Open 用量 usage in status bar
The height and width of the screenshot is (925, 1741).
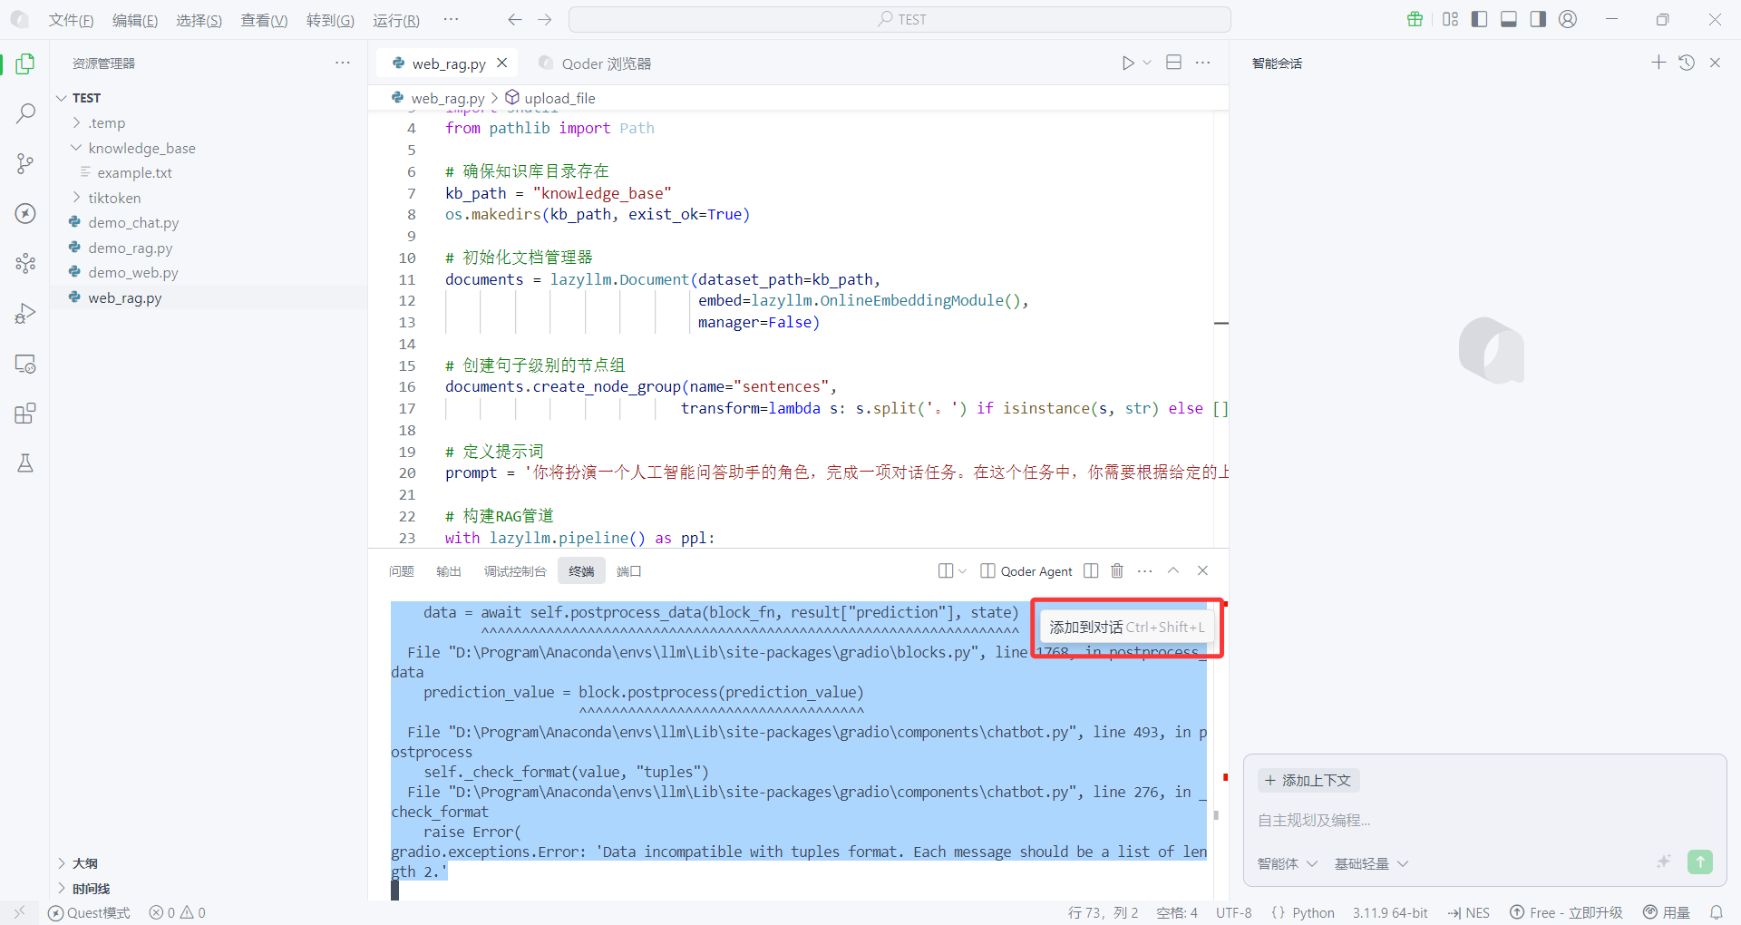1667,912
